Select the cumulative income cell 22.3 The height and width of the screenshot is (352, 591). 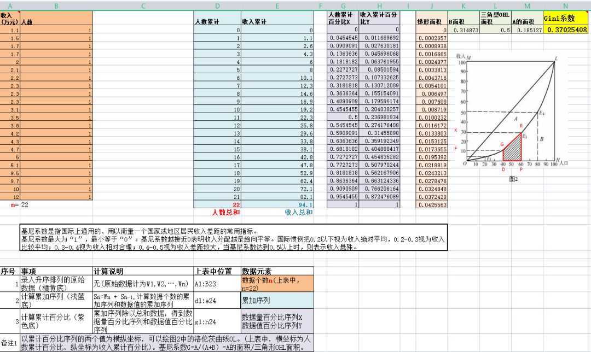point(277,118)
